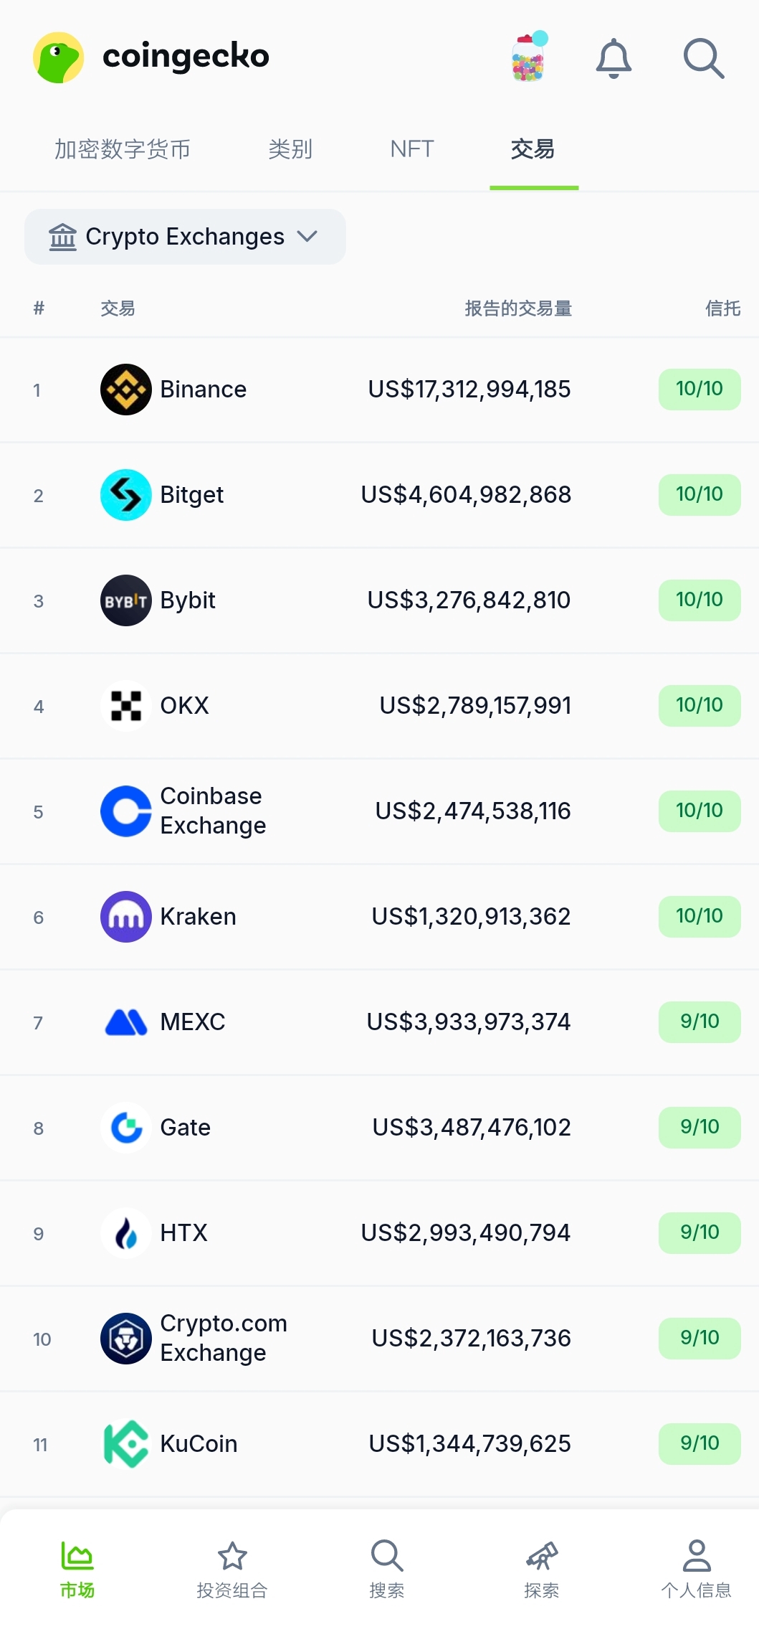Screen dimensions: 759x1632
Task: Tap the 市场 market nav item
Action: point(77,1569)
